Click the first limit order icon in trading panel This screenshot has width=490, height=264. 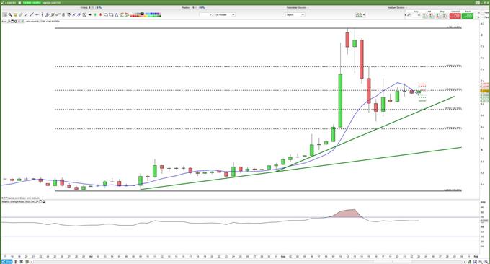(425, 16)
